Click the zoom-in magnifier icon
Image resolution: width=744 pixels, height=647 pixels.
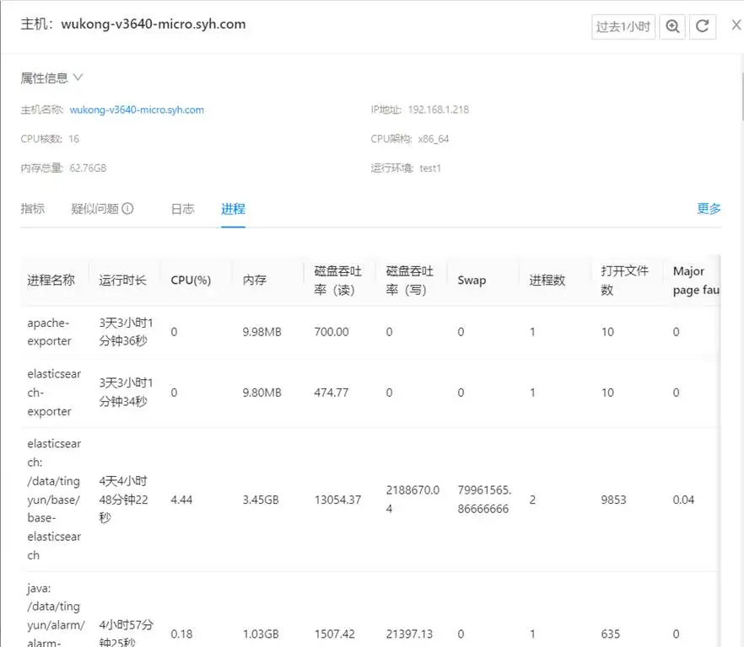point(672,26)
